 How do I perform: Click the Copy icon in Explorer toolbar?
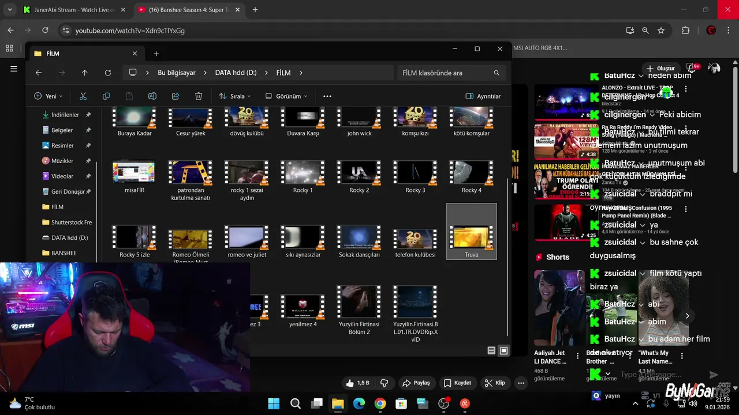click(106, 96)
